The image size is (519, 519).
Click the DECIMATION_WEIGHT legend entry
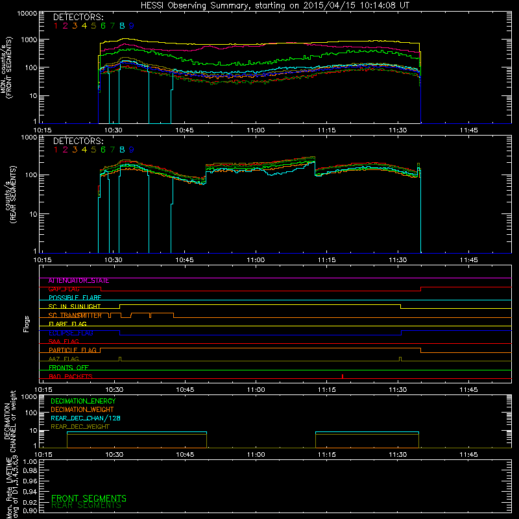pos(82,409)
